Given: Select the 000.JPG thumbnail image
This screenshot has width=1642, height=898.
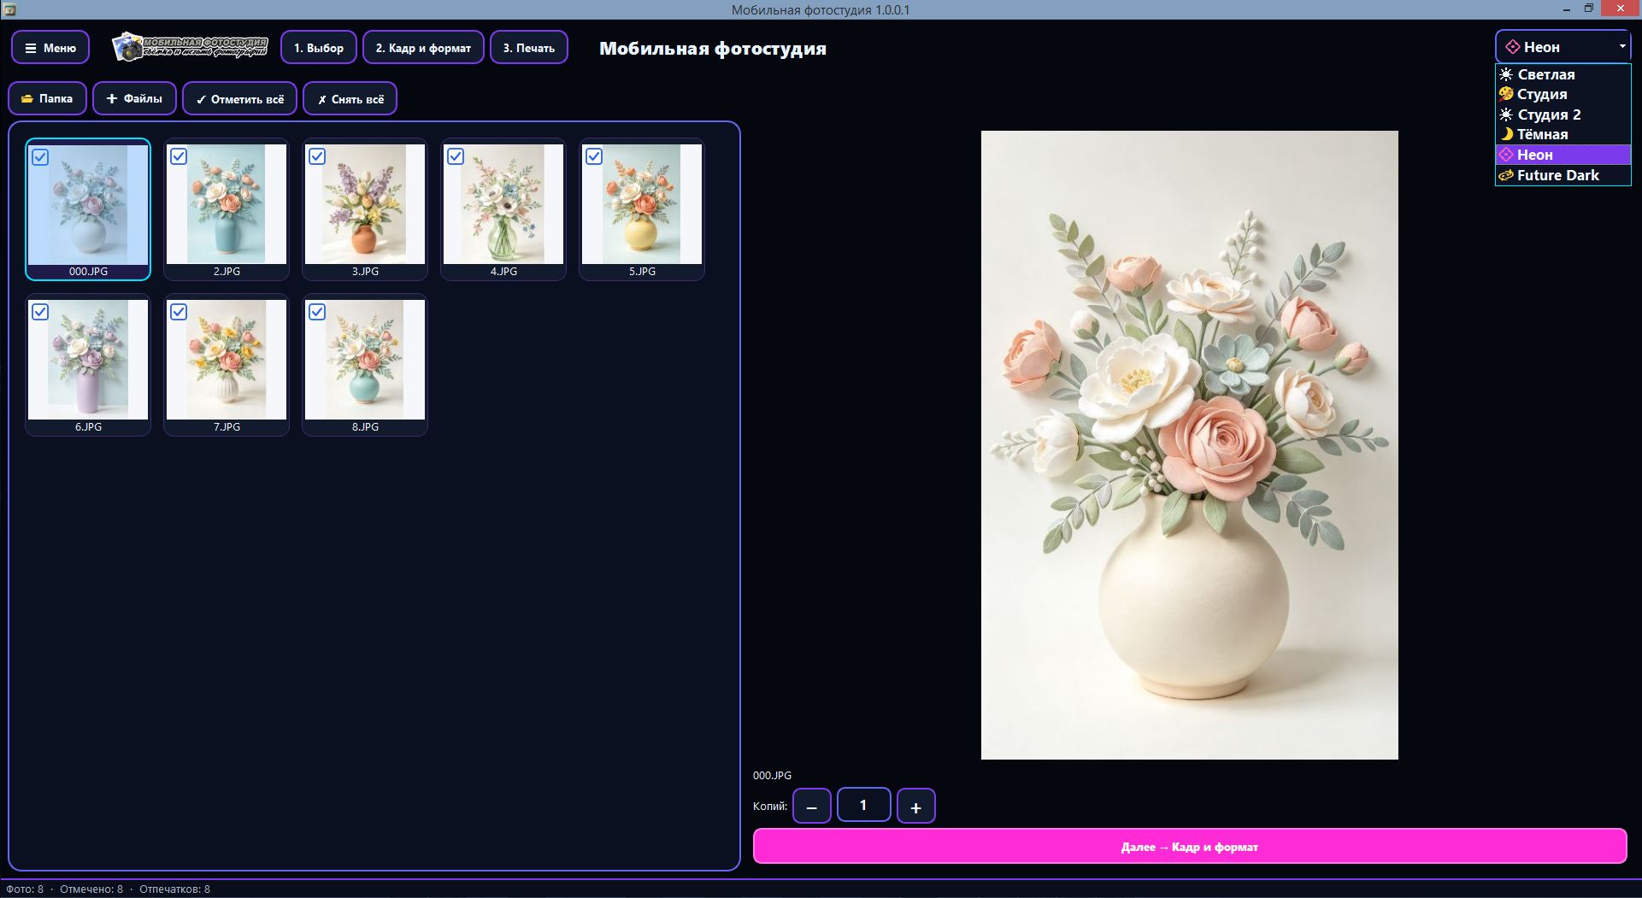Looking at the screenshot, I should [88, 204].
